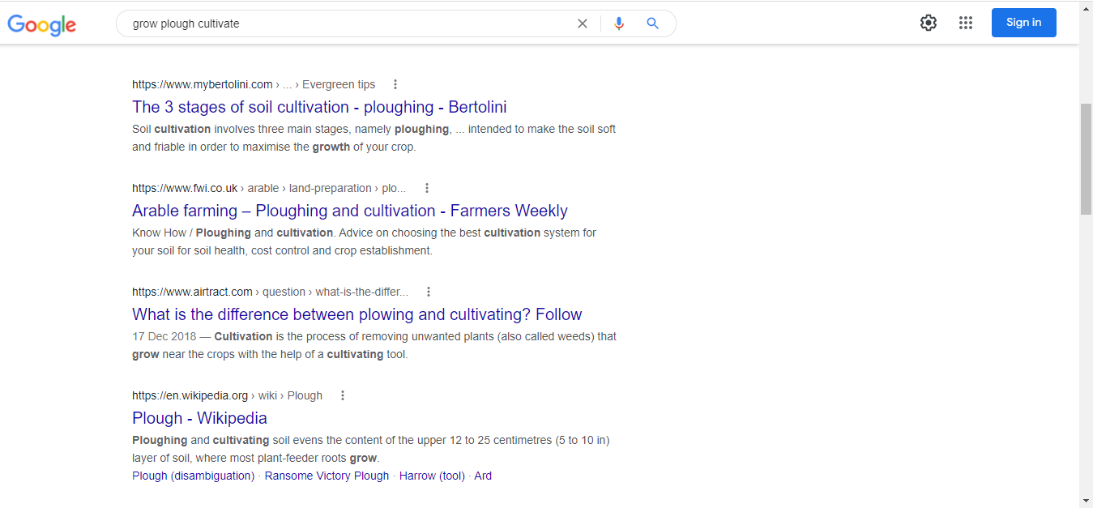Open the Google apps grid icon
The image size is (1093, 508).
(x=965, y=23)
